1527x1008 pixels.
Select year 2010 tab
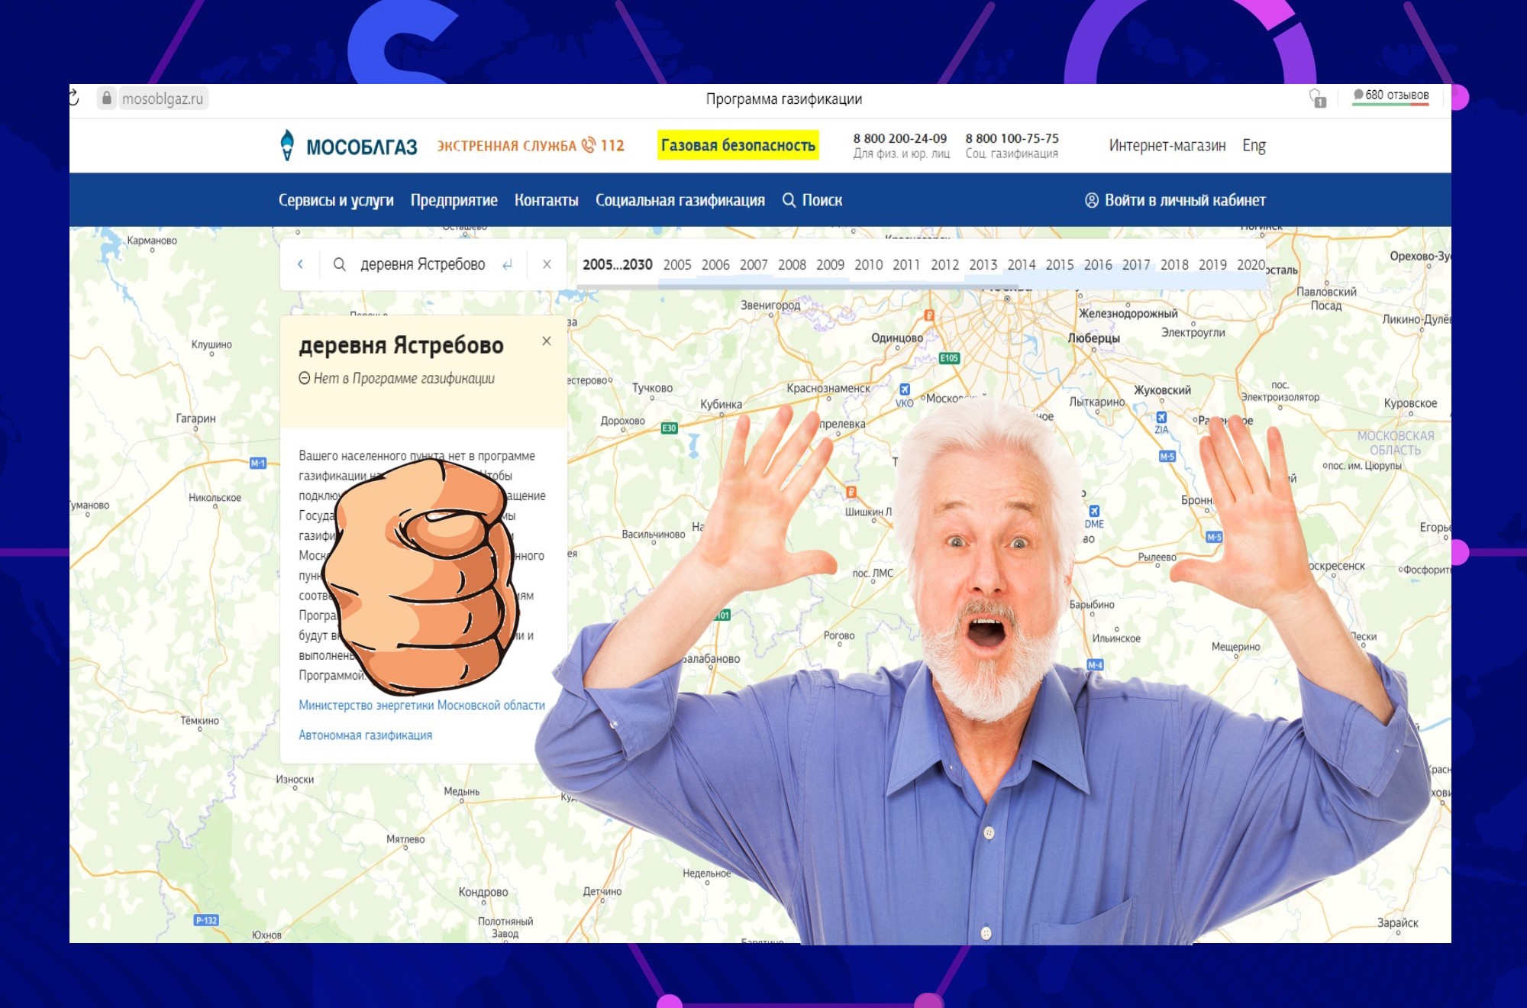[x=868, y=264]
